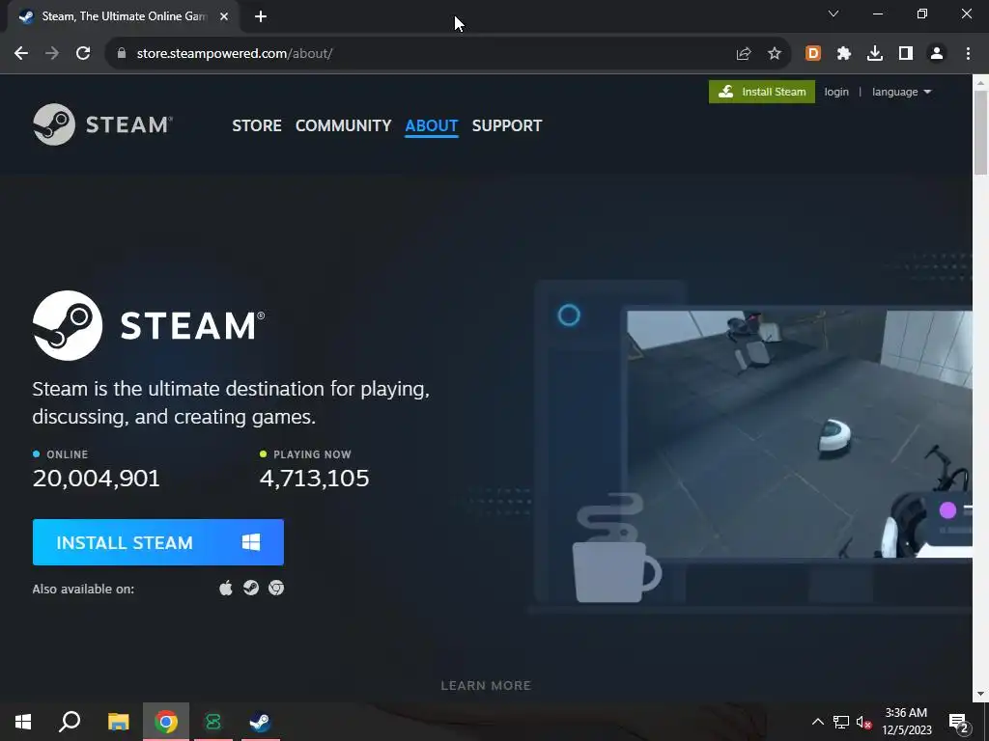The height and width of the screenshot is (741, 989).
Task: Open Windows taskbar search
Action: tap(70, 722)
